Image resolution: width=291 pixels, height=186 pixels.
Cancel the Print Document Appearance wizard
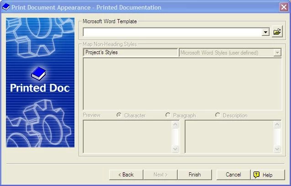click(x=233, y=175)
